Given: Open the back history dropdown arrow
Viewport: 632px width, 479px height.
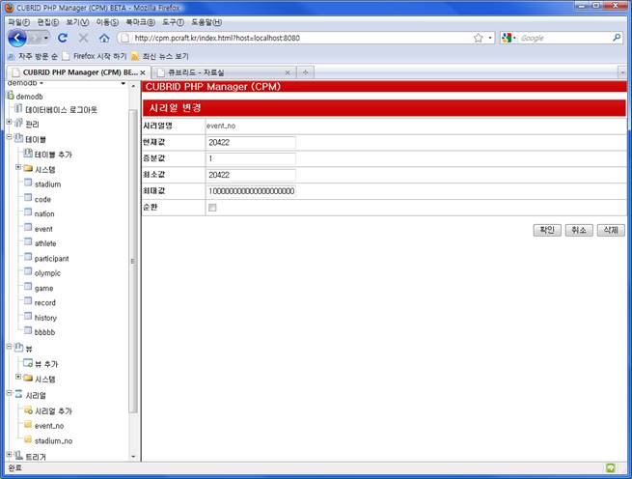Looking at the screenshot, I should (x=46, y=38).
